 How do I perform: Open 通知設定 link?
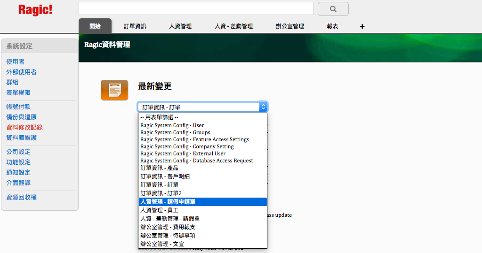pyautogui.click(x=18, y=172)
